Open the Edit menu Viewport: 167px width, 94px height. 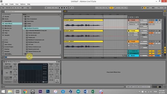(x=6, y=4)
